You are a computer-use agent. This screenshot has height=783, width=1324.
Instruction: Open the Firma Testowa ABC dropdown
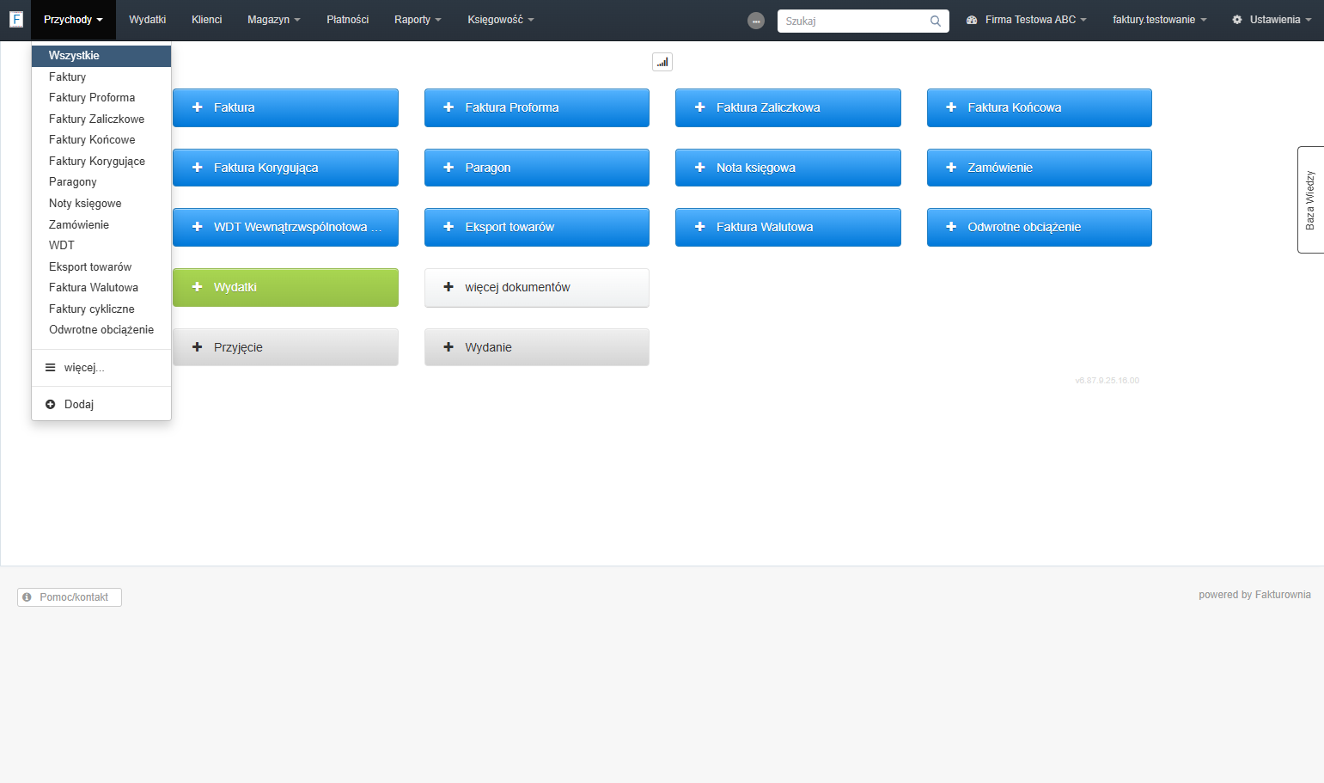1027,20
